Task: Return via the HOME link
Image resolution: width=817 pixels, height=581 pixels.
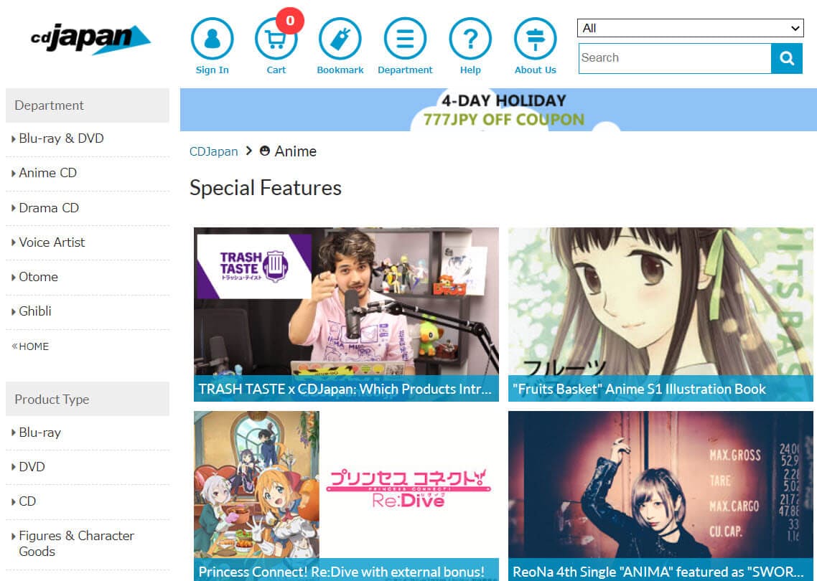Action: click(30, 346)
